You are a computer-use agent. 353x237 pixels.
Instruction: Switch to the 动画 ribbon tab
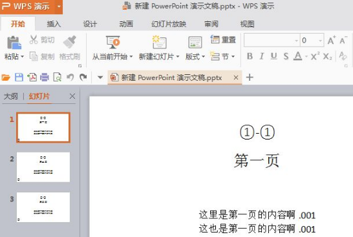click(x=126, y=24)
